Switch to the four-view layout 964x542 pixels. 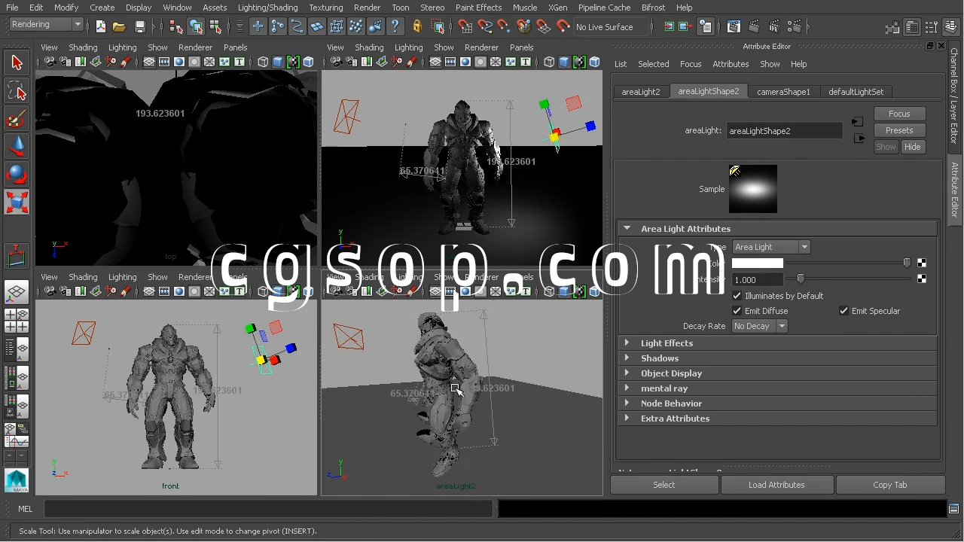[x=17, y=321]
